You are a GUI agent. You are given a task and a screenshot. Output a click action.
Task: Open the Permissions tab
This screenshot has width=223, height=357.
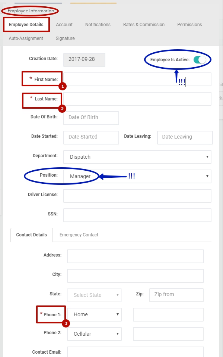point(189,25)
